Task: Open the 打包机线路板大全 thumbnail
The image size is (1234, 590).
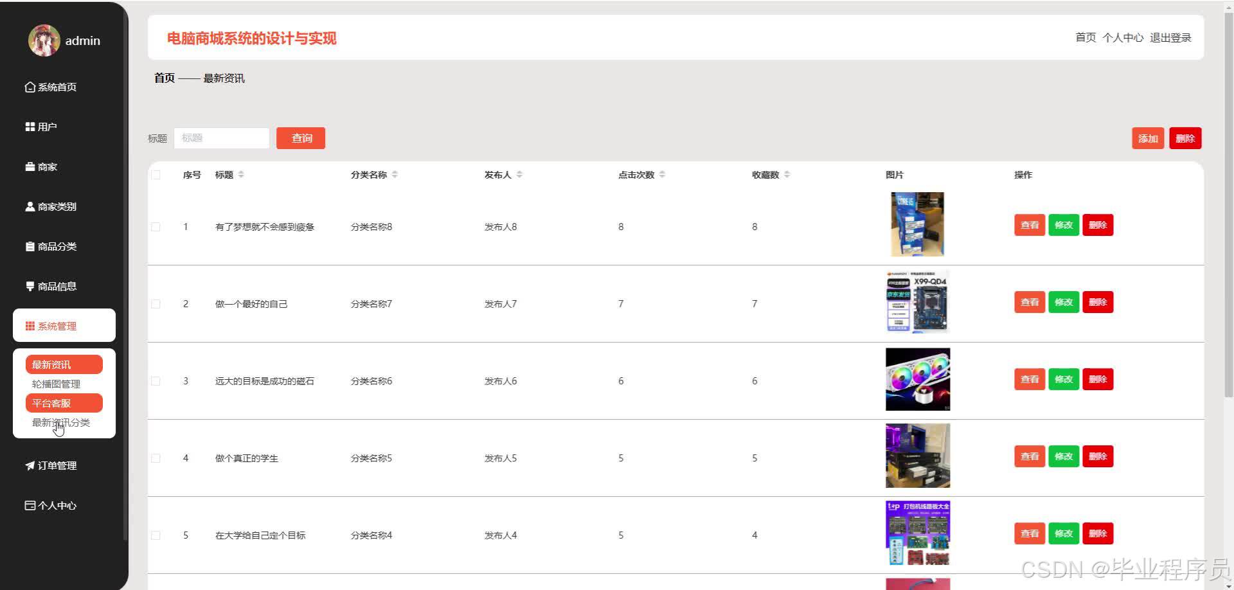Action: pyautogui.click(x=918, y=533)
